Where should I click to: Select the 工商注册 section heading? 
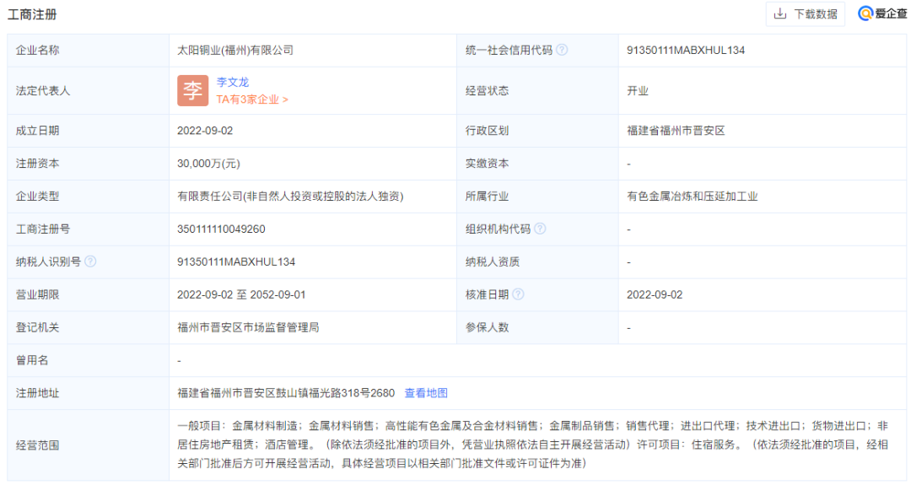(32, 14)
